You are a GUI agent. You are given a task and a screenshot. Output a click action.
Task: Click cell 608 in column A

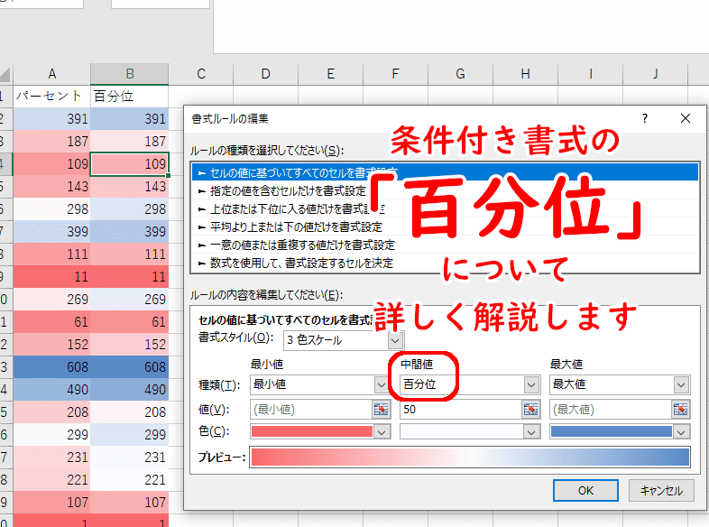[52, 367]
